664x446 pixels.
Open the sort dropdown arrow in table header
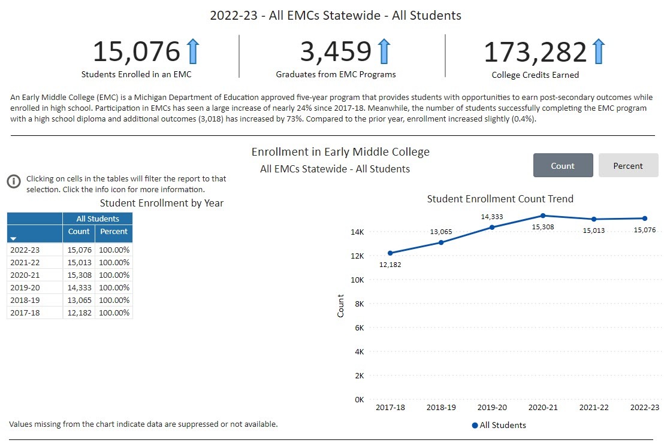point(14,238)
